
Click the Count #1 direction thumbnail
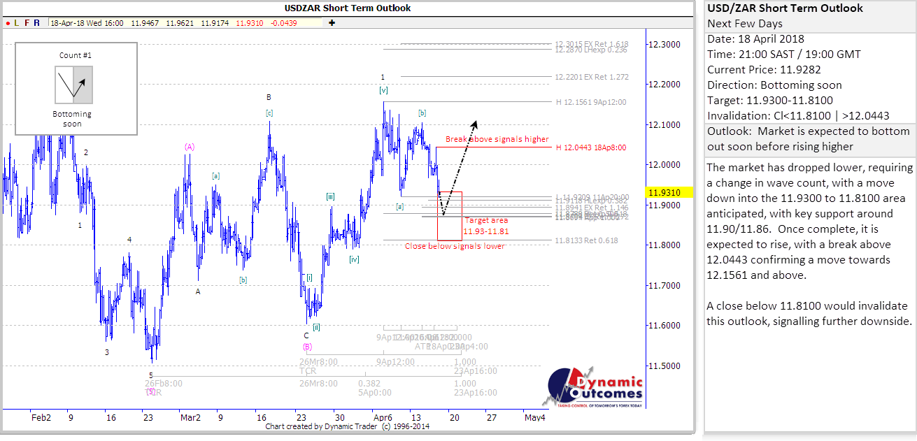click(73, 85)
